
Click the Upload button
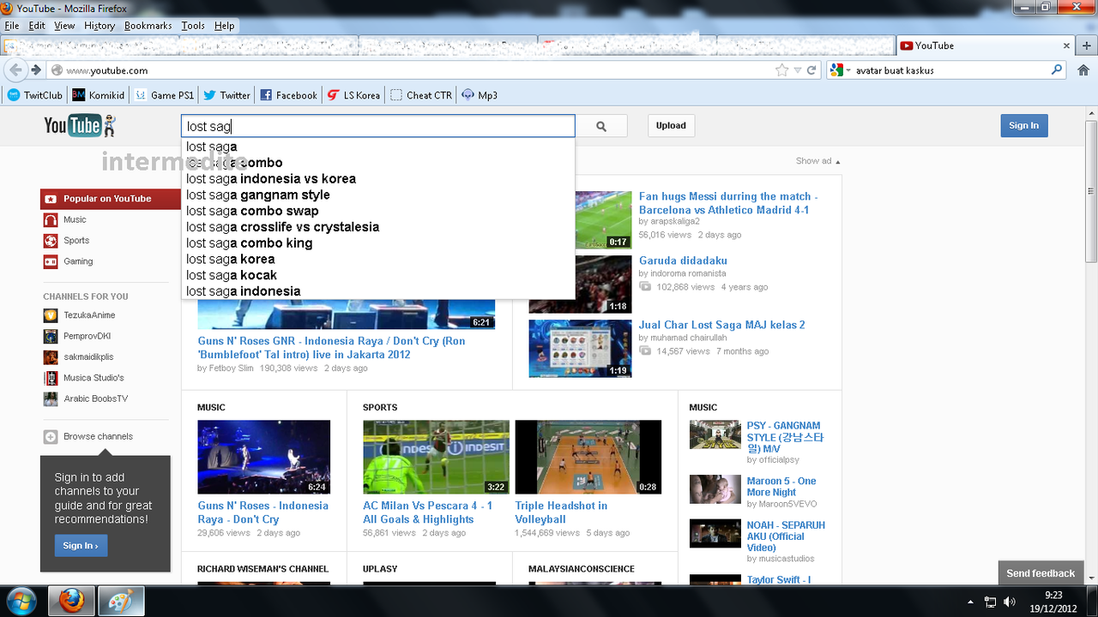671,126
